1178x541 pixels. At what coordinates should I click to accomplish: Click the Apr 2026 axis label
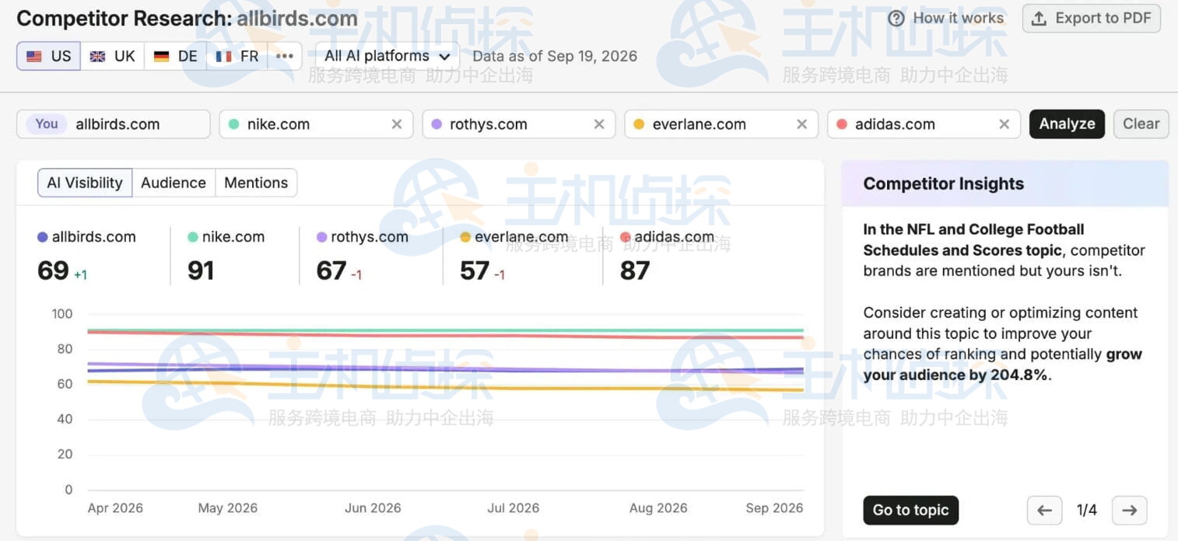[x=115, y=508]
